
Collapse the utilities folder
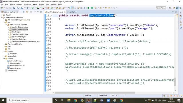click(4, 58)
